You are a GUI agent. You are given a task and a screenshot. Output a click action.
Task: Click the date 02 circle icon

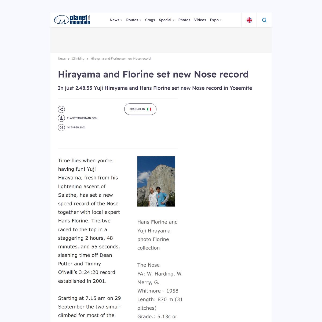tap(61, 127)
